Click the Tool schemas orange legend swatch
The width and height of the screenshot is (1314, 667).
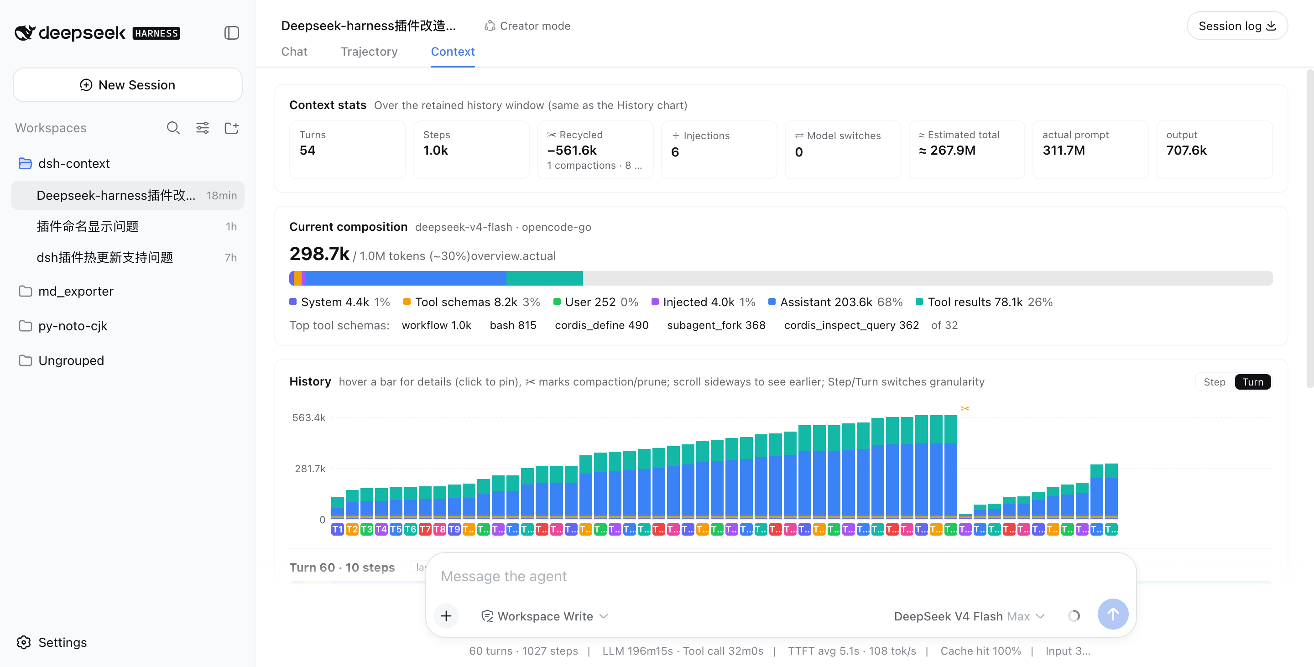(407, 302)
